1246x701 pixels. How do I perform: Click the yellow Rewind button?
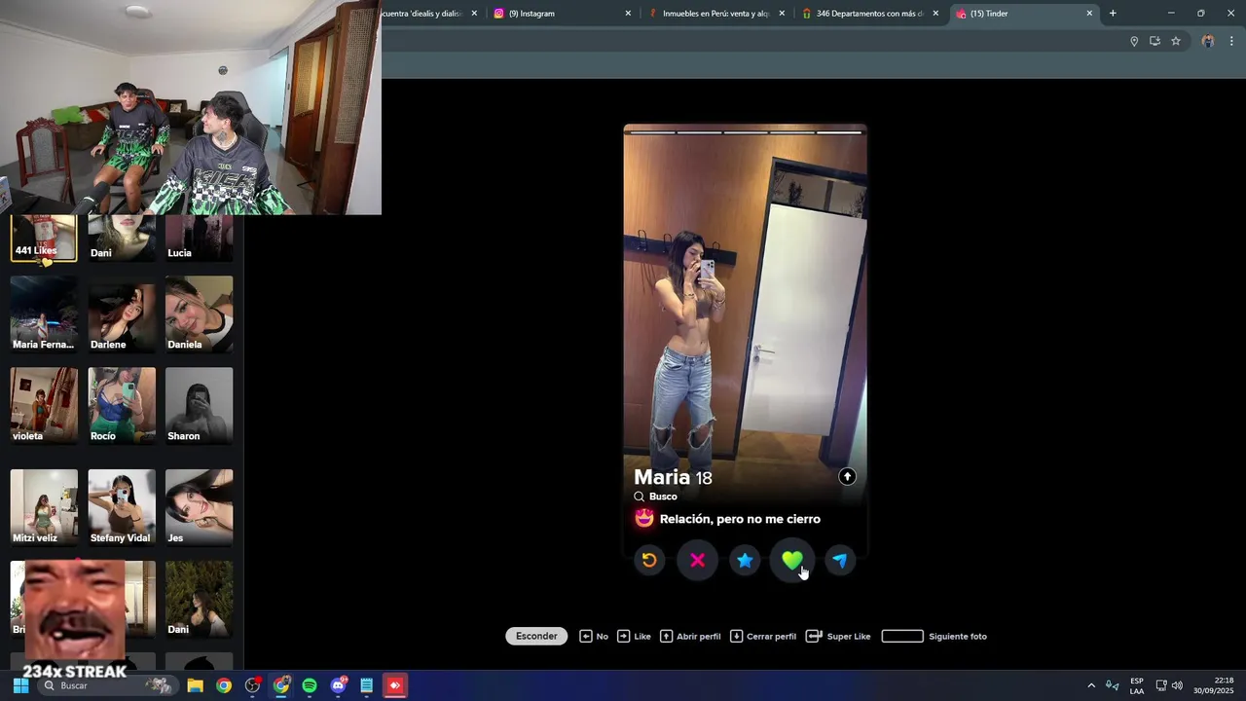click(649, 560)
